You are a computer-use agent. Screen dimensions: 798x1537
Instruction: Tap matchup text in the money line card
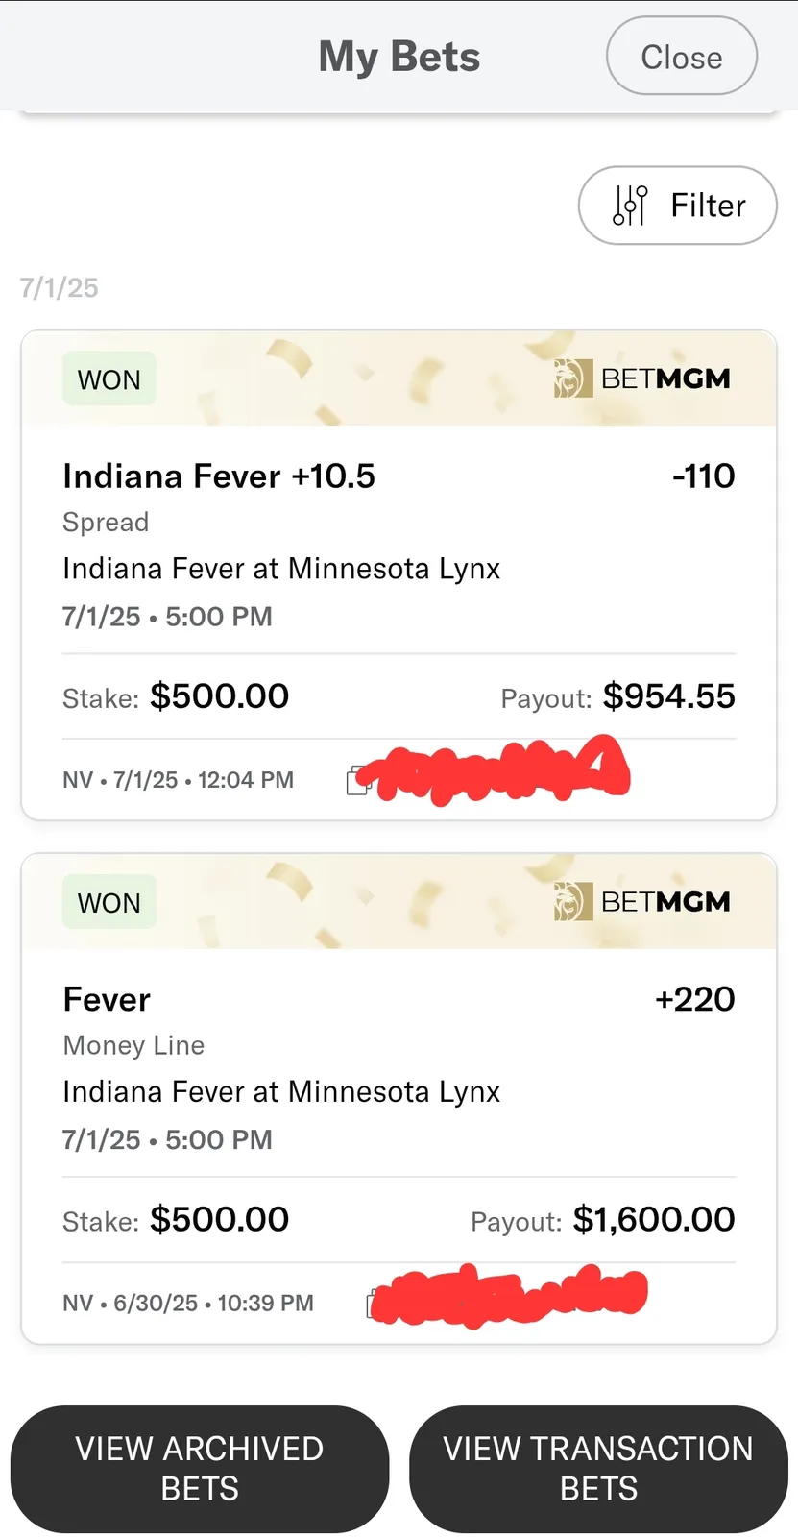click(281, 1091)
